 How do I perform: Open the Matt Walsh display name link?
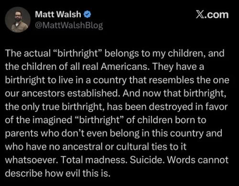(58, 14)
